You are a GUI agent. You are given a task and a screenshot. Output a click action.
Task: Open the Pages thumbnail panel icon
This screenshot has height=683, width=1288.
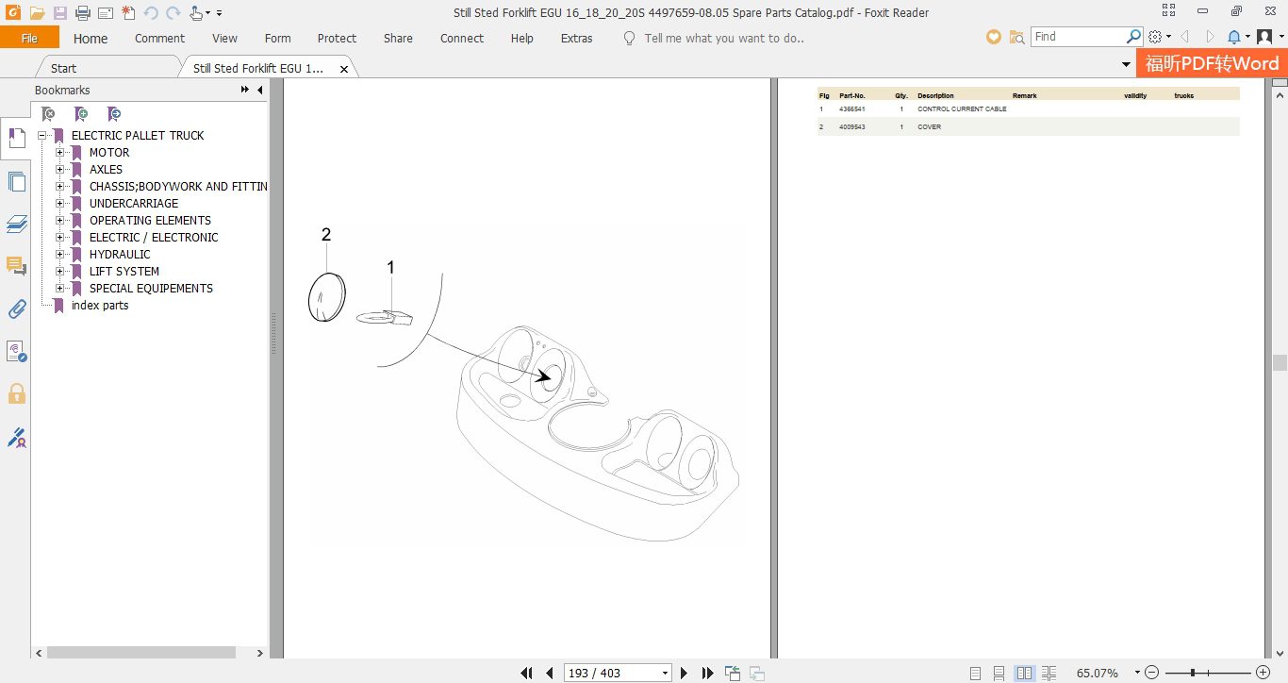pos(16,180)
